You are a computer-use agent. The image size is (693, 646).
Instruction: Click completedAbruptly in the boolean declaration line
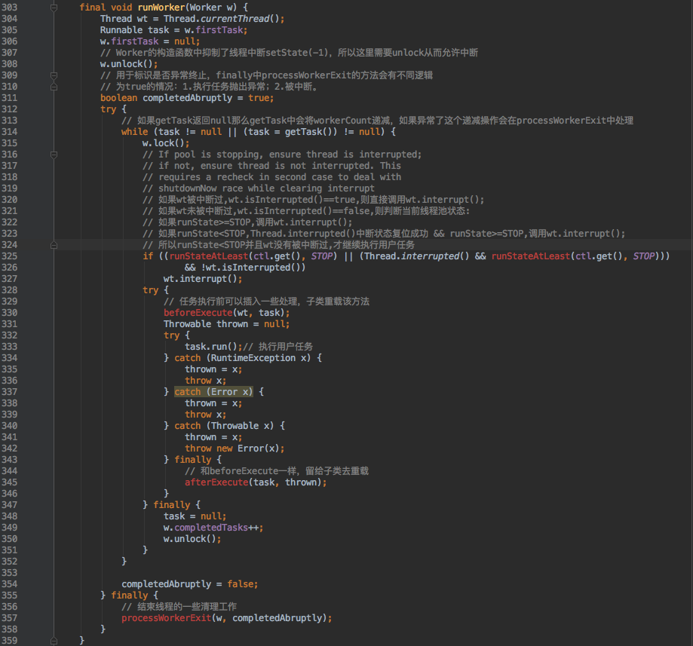tap(188, 98)
